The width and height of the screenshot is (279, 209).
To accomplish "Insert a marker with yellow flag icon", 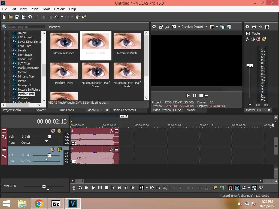I will 215,188.
